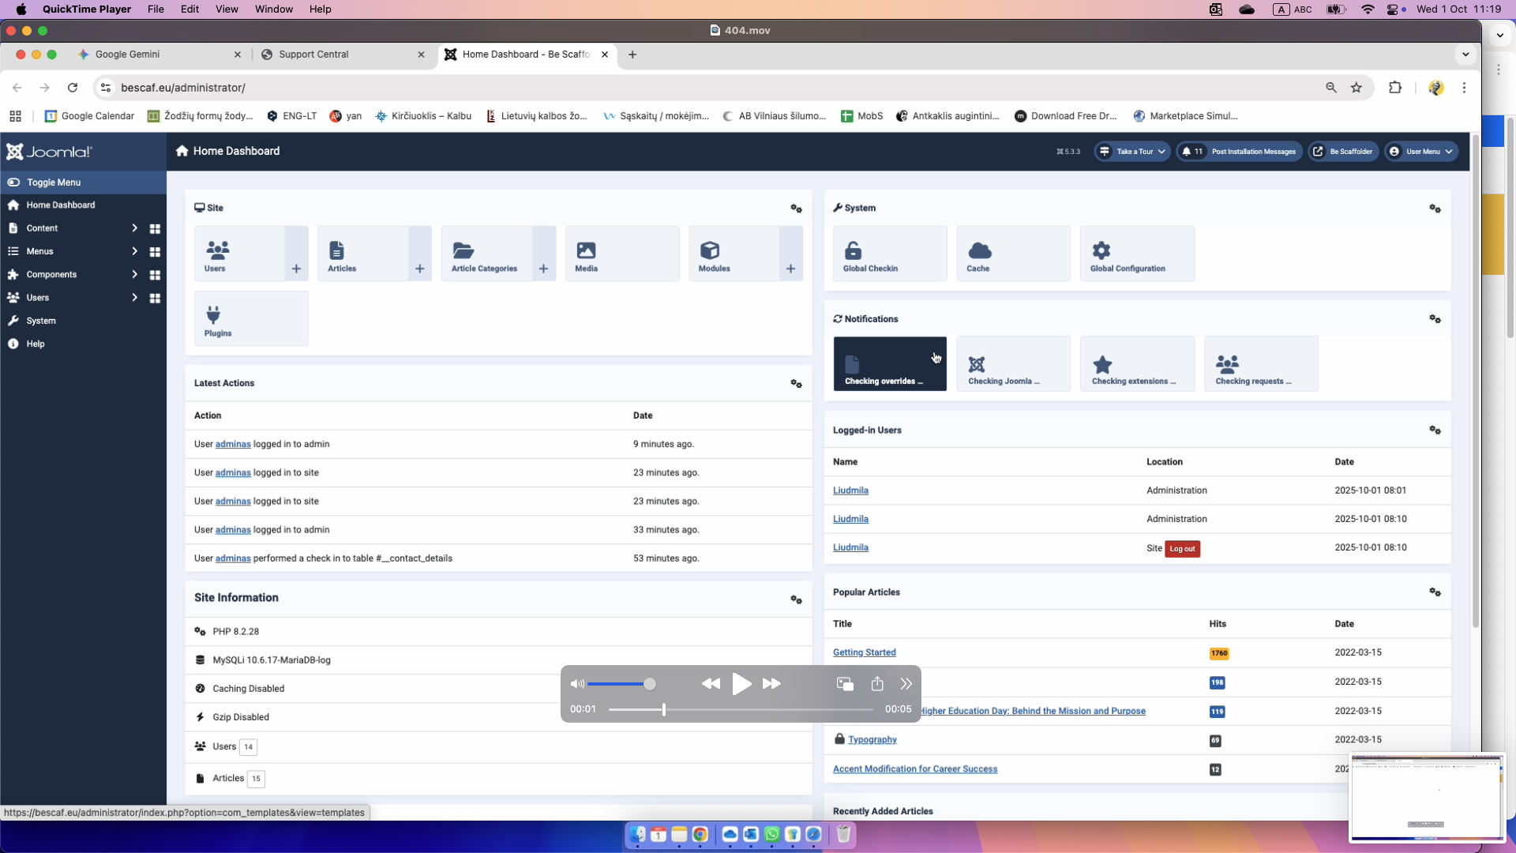Click the plus to add Article
Viewport: 1516px width, 853px height.
pyautogui.click(x=420, y=269)
